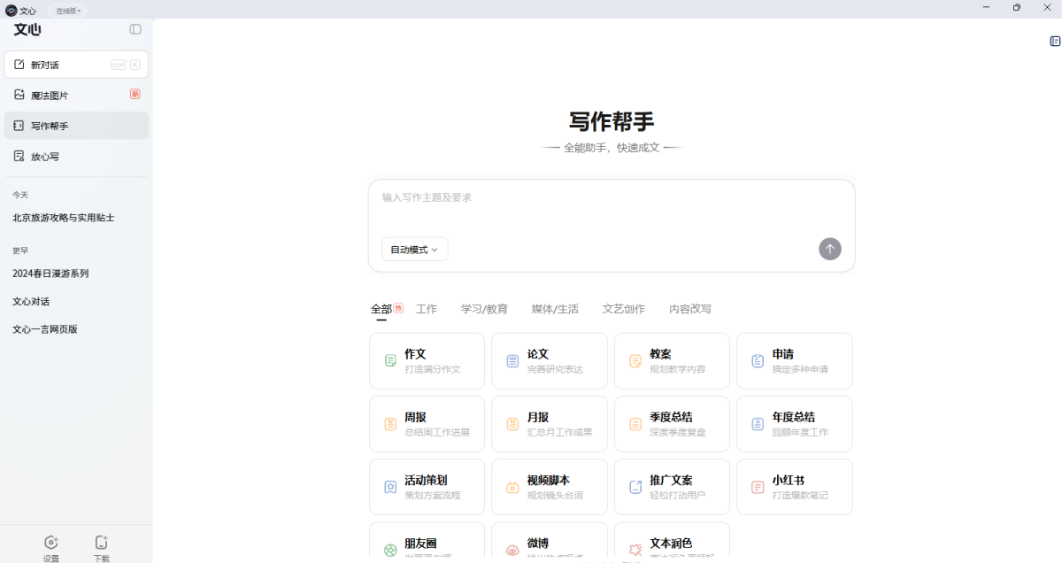Expand the 自动模式 mode dropdown
The width and height of the screenshot is (1062, 563).
[415, 250]
